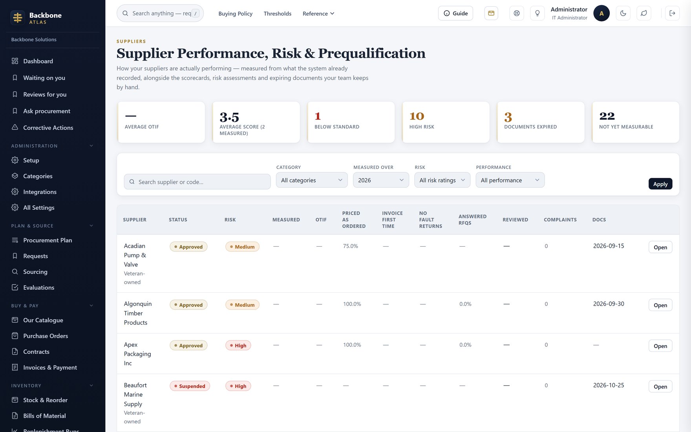Open the Apex Packaging Inc row
Image resolution: width=691 pixels, height=432 pixels.
660,346
